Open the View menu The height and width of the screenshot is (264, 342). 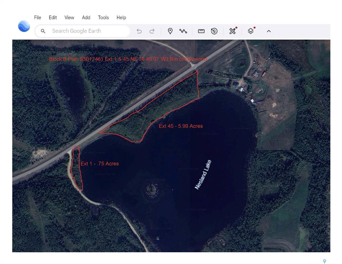69,18
